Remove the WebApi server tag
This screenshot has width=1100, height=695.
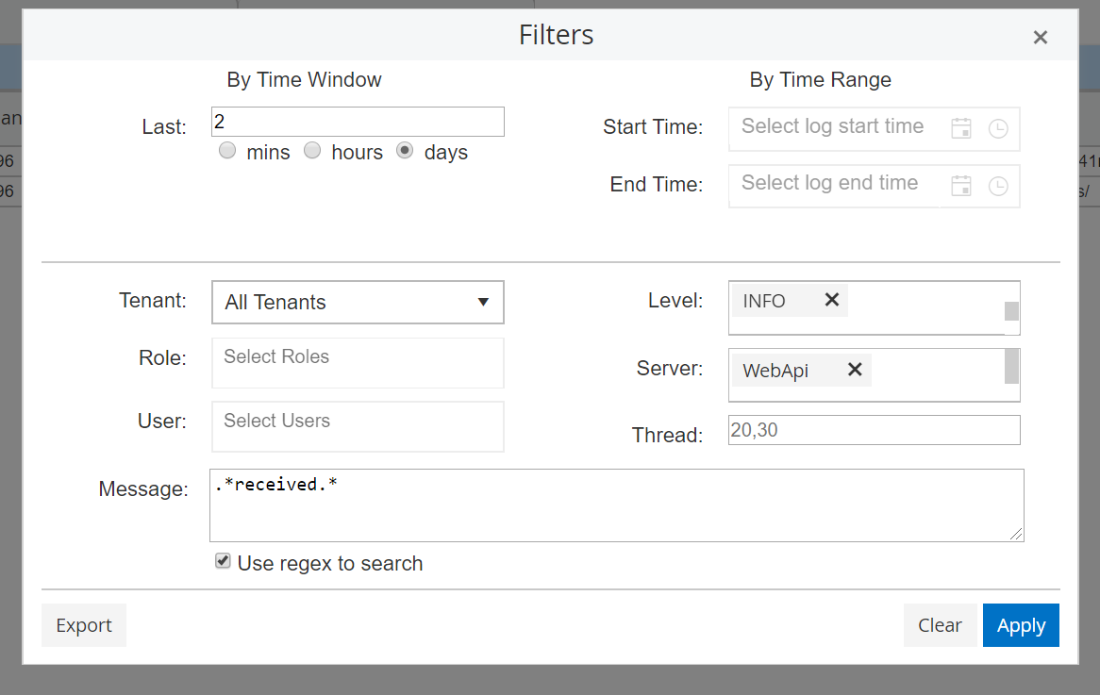click(855, 370)
